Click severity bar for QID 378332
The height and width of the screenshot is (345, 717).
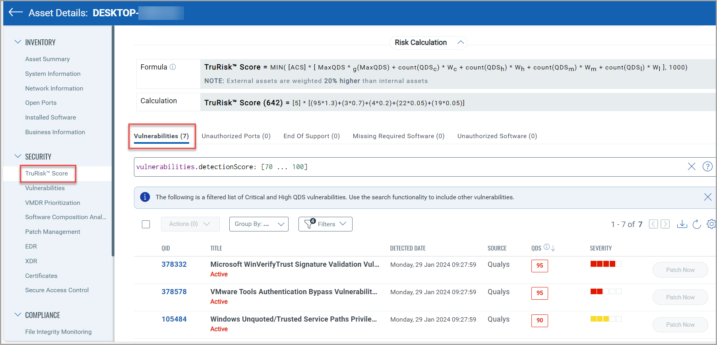coord(606,264)
